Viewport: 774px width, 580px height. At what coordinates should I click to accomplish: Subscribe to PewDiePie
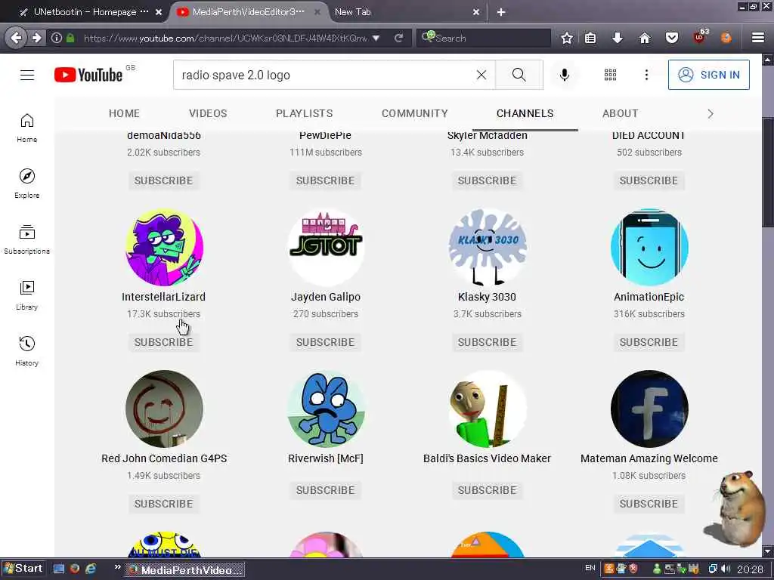tap(325, 180)
